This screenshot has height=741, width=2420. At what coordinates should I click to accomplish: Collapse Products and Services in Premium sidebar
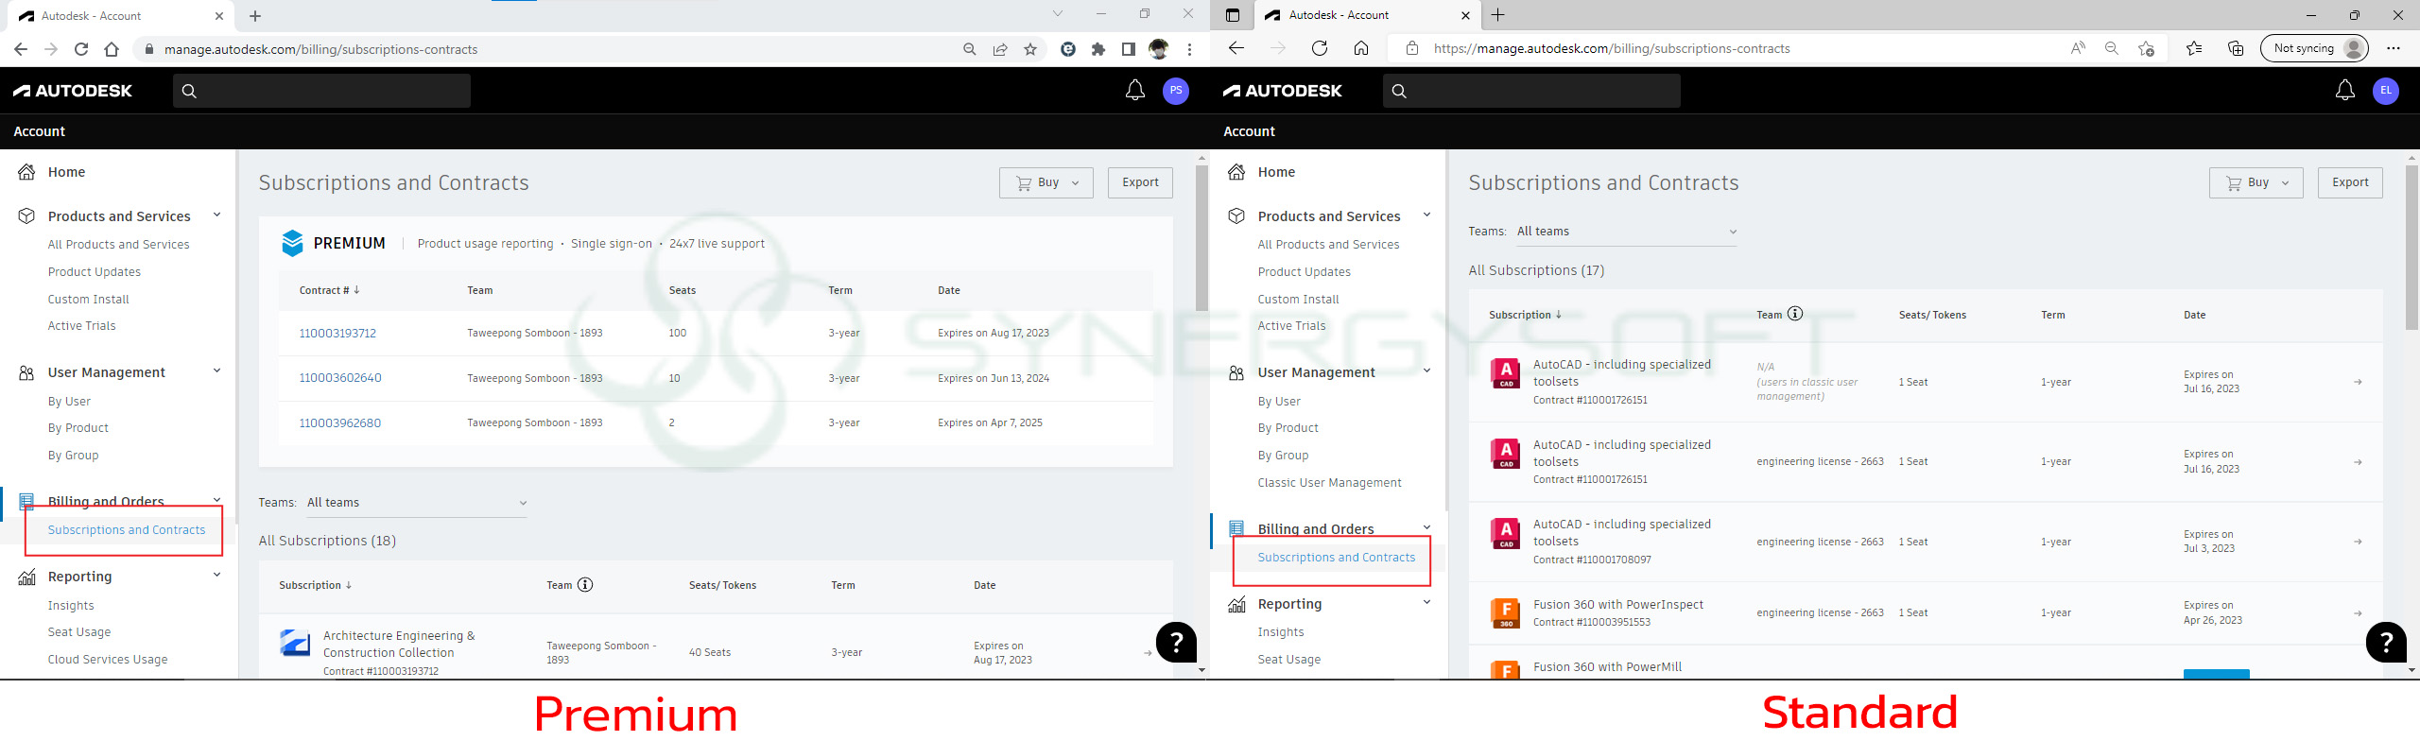[216, 215]
